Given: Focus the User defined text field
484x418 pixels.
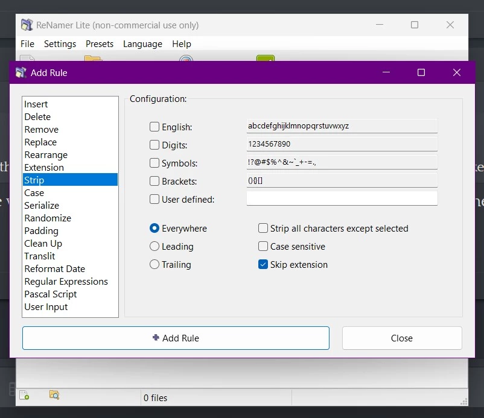Looking at the screenshot, I should point(342,198).
